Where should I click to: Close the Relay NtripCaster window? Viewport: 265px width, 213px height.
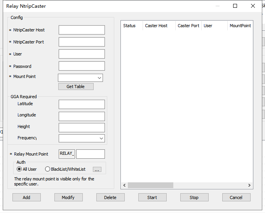pyautogui.click(x=253, y=6)
